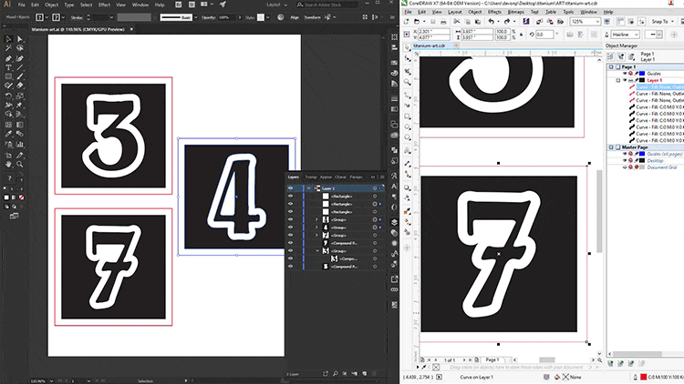684x384 pixels.
Task: Open the Layers panel icon in Illustrator dock
Action: point(394,222)
